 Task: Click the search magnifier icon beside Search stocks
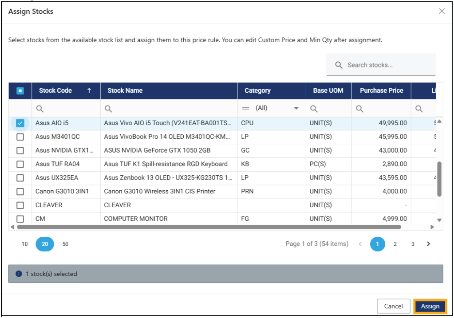click(339, 65)
